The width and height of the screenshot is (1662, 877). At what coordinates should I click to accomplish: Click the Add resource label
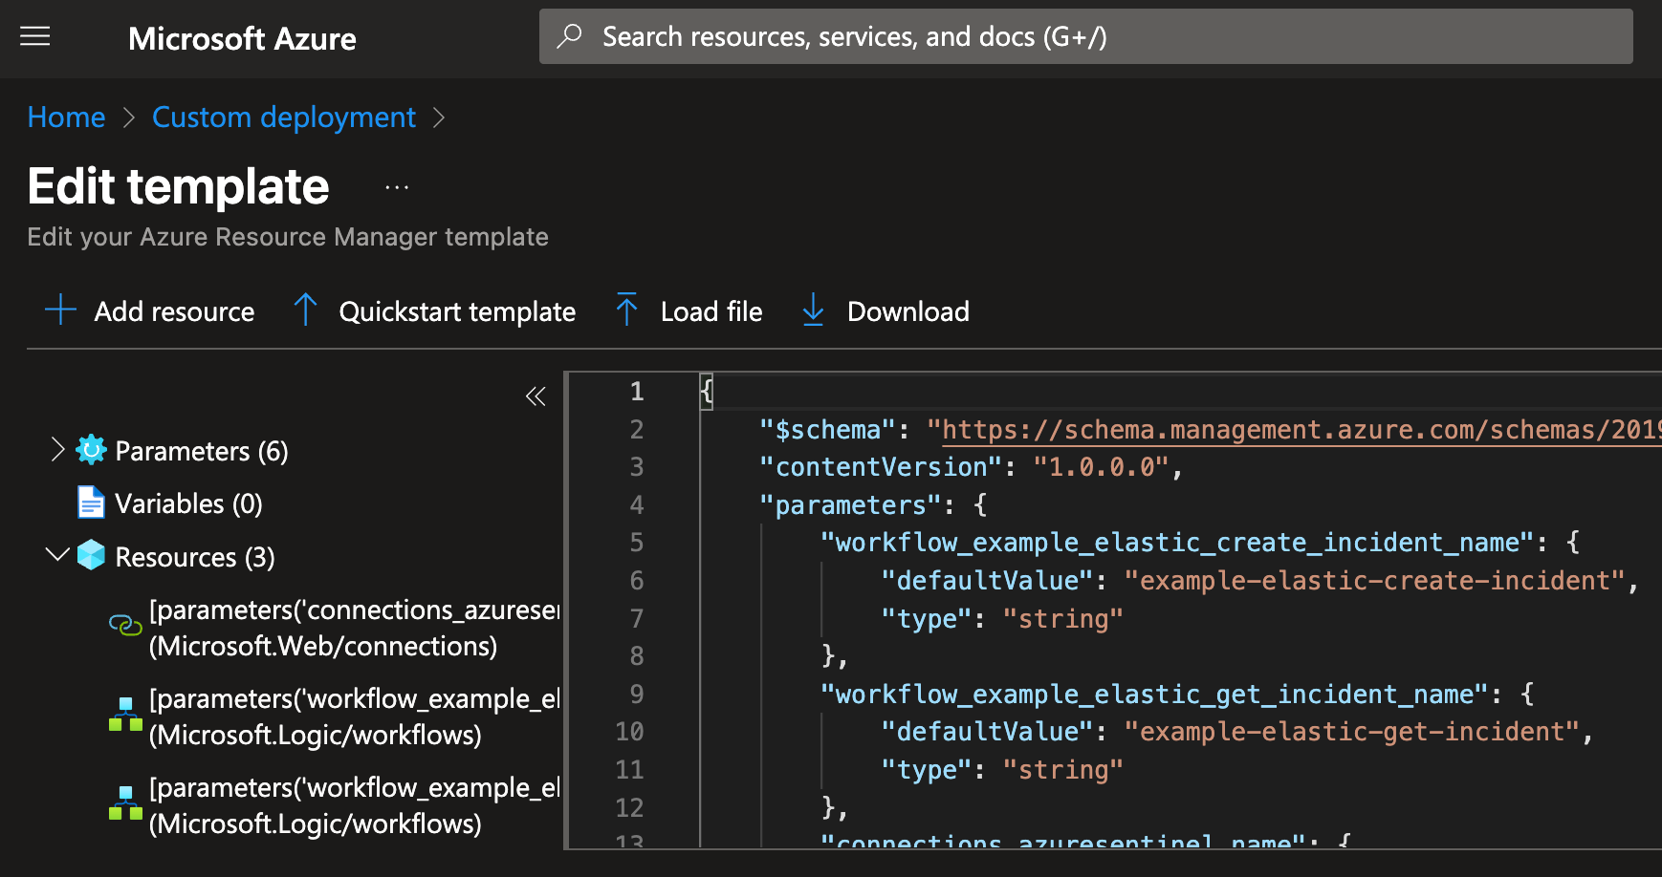point(174,311)
